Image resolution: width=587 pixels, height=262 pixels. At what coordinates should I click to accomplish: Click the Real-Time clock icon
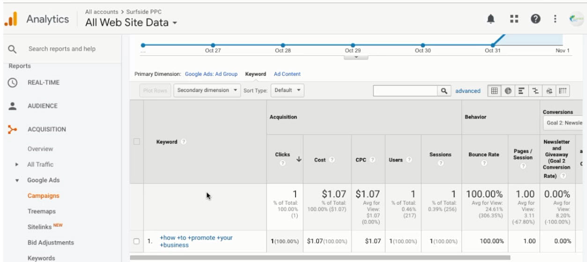point(13,82)
